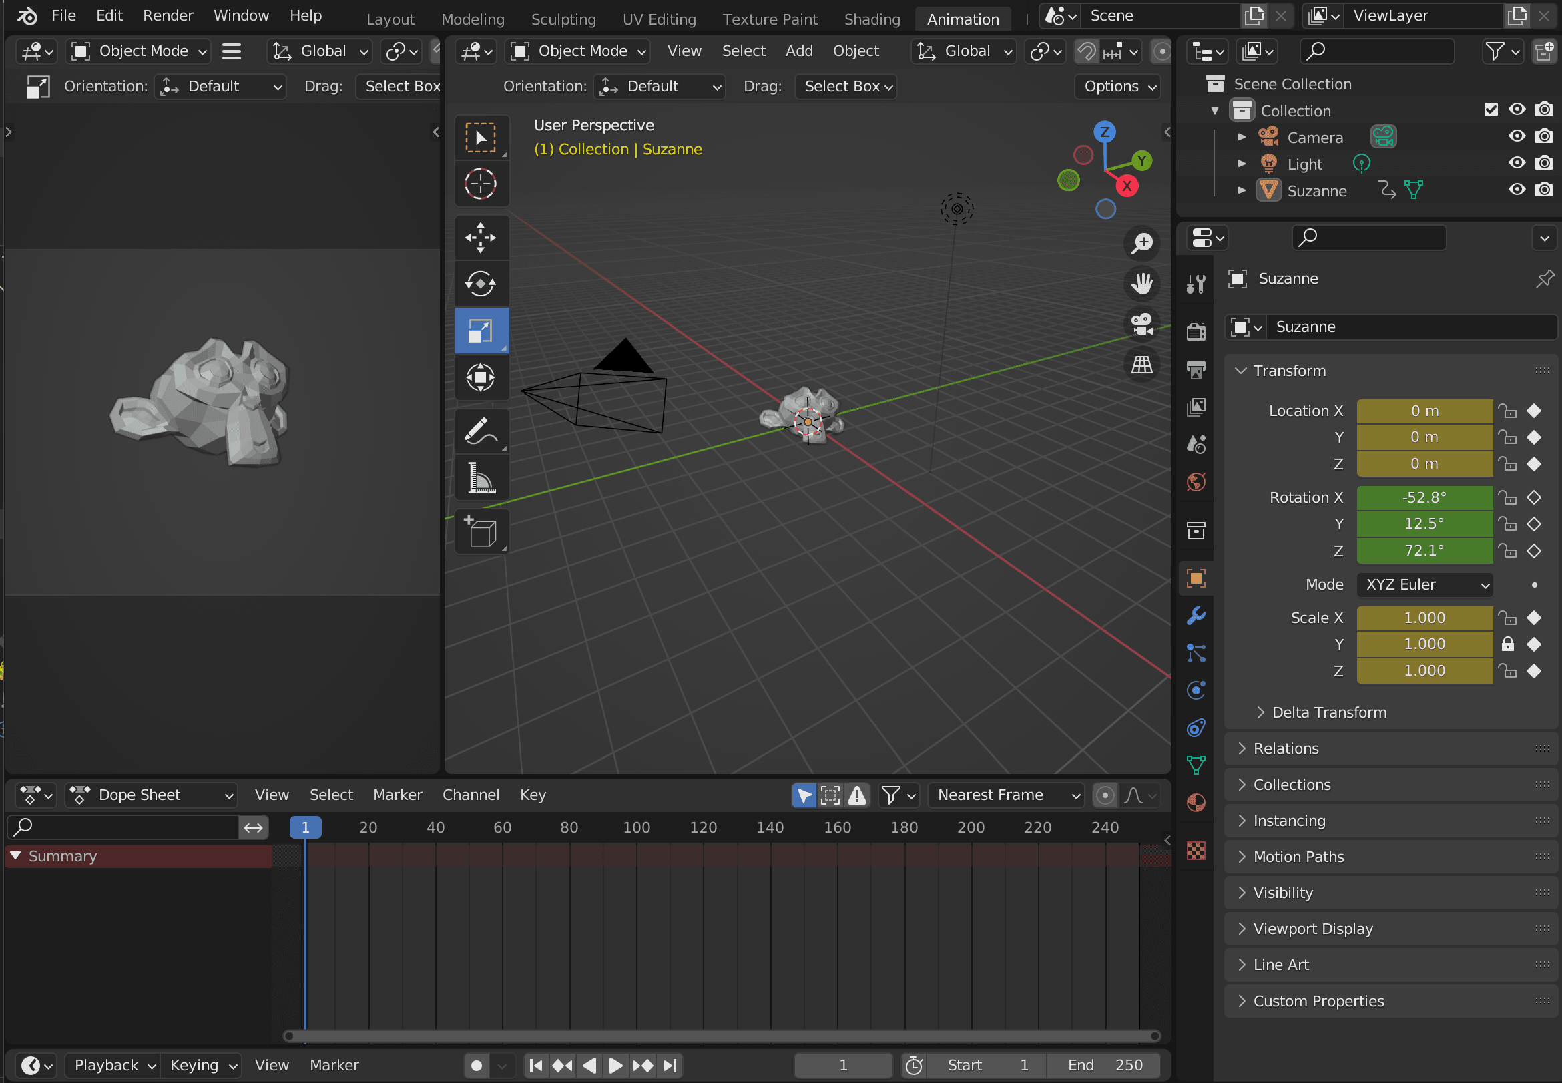Select the Transform tool
Screen dimensions: 1562x1083
pyautogui.click(x=481, y=377)
